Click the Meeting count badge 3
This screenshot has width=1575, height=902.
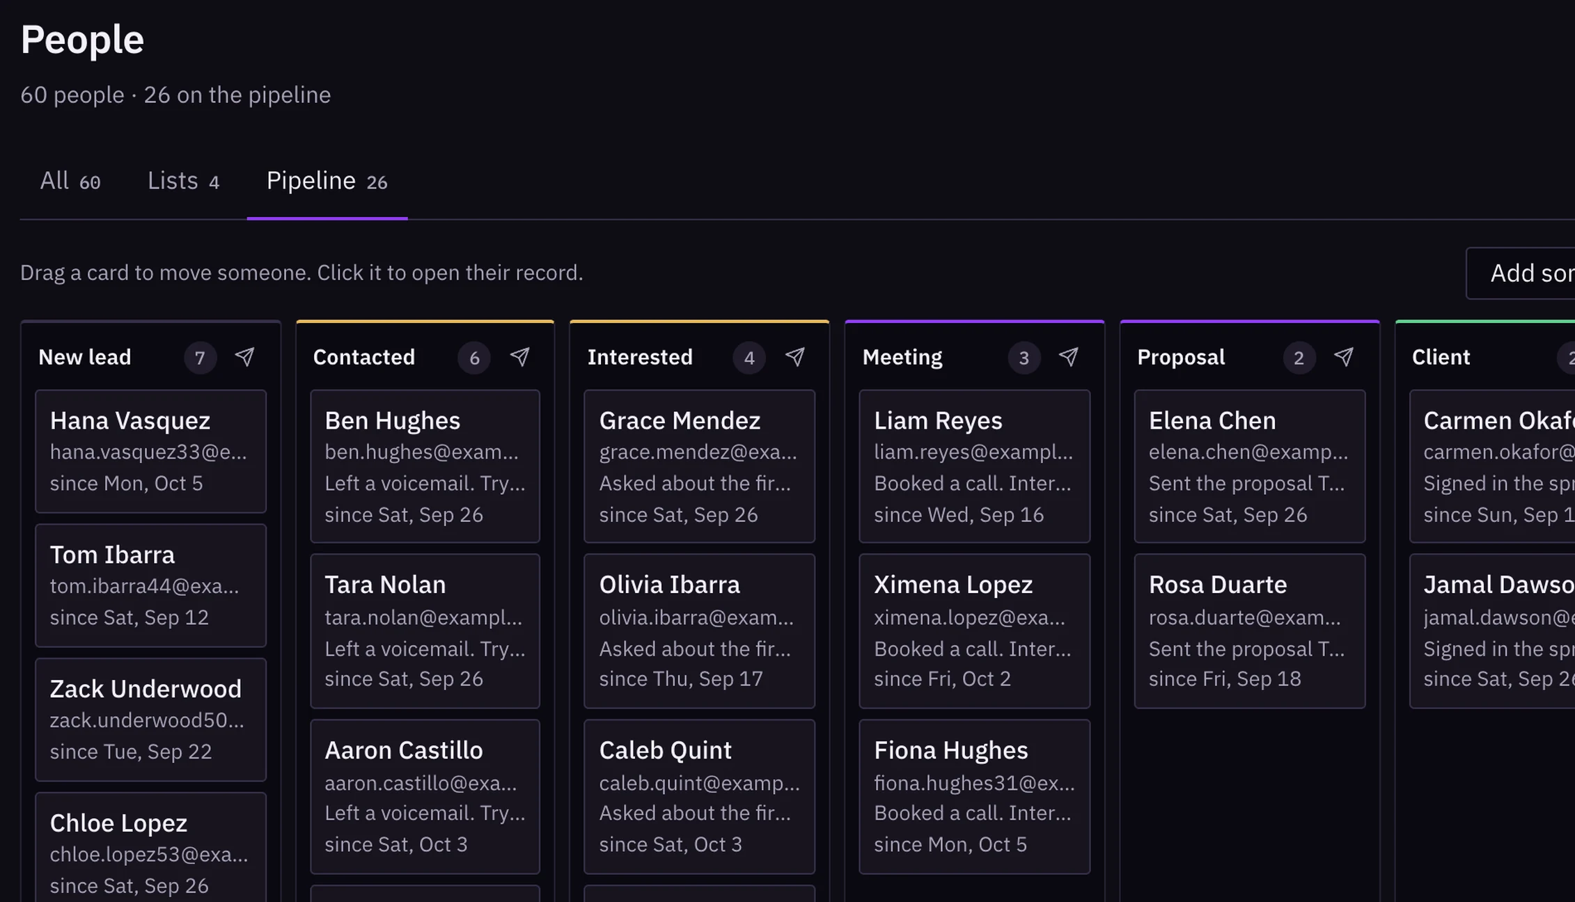coord(1024,358)
